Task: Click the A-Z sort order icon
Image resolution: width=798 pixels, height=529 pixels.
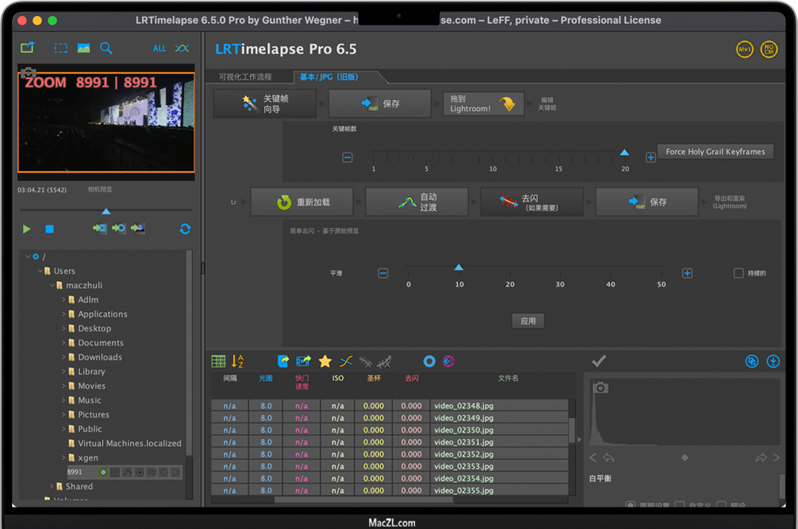Action: [x=238, y=361]
